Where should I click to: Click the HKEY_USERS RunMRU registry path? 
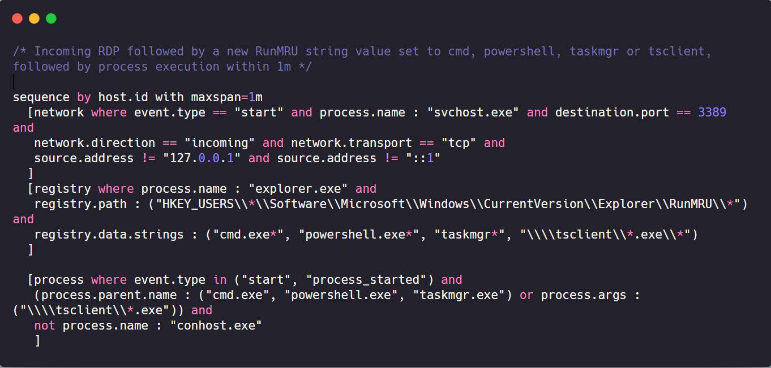(447, 204)
